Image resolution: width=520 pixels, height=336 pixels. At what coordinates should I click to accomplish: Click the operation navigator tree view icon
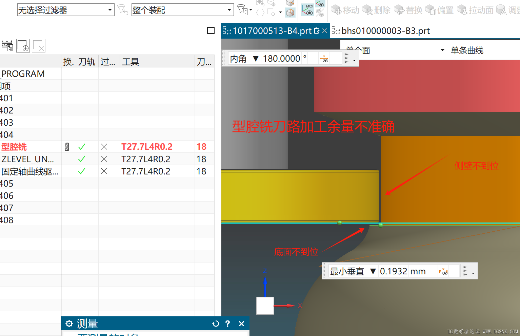[7, 46]
